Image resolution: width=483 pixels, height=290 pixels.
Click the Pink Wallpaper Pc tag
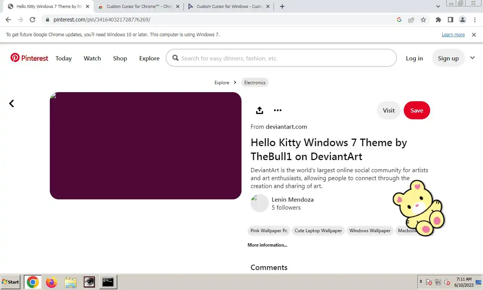coord(269,231)
